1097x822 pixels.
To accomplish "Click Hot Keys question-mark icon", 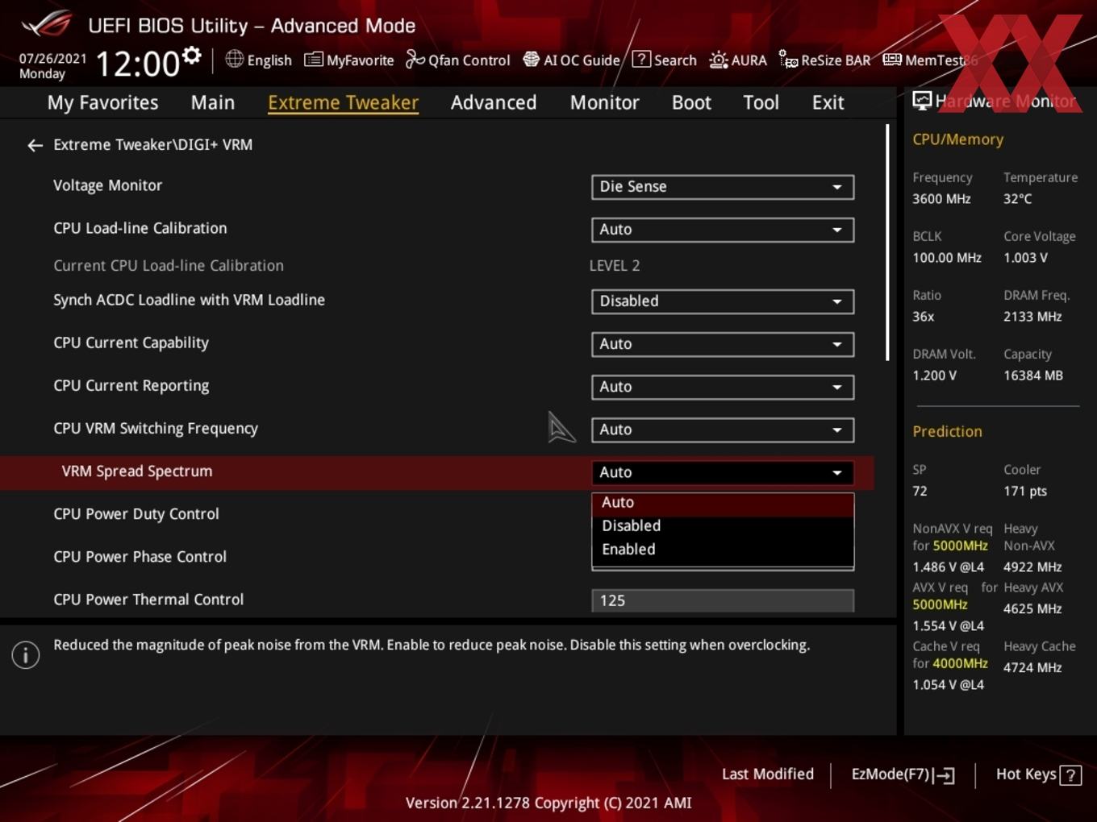I will tap(1070, 775).
